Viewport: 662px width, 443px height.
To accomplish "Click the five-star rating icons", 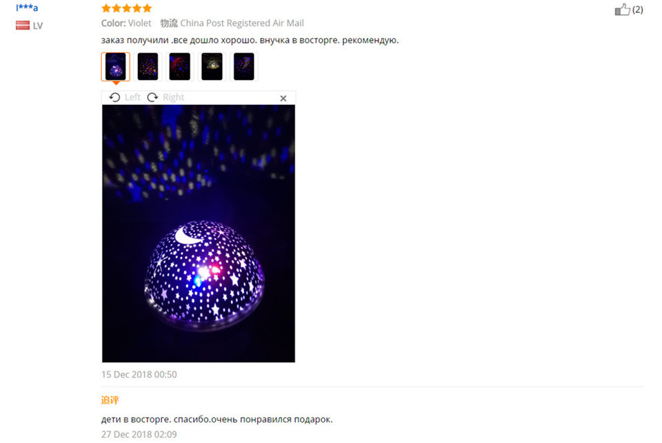I will [127, 8].
